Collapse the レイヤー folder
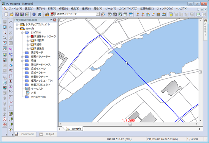The width and height of the screenshot is (209, 143). pos(22,33)
